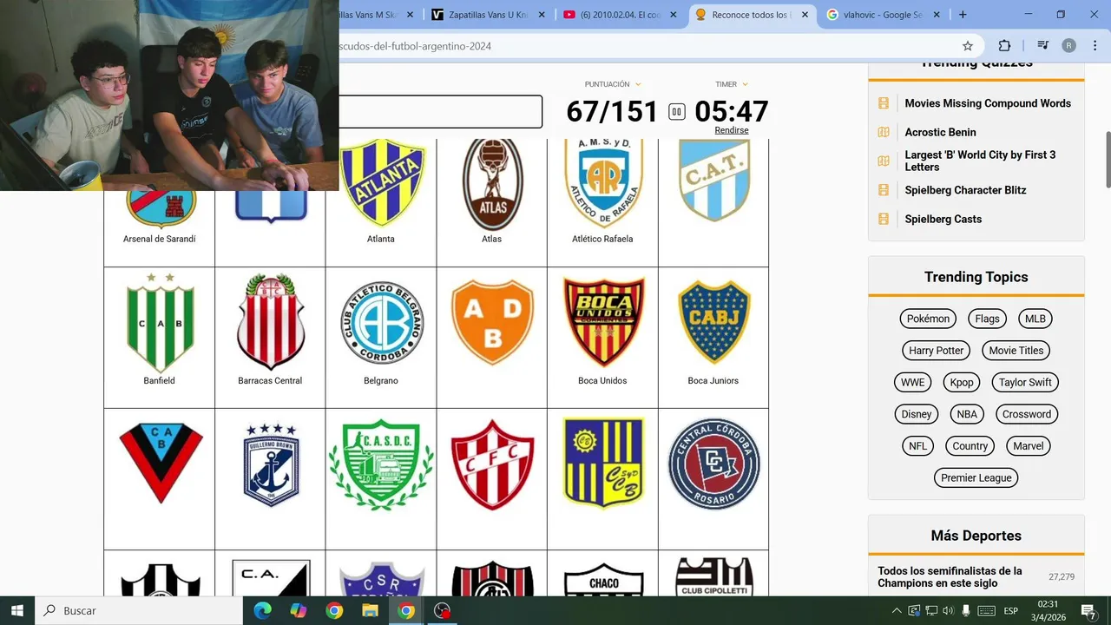Select the Flags topic tag

coord(987,319)
